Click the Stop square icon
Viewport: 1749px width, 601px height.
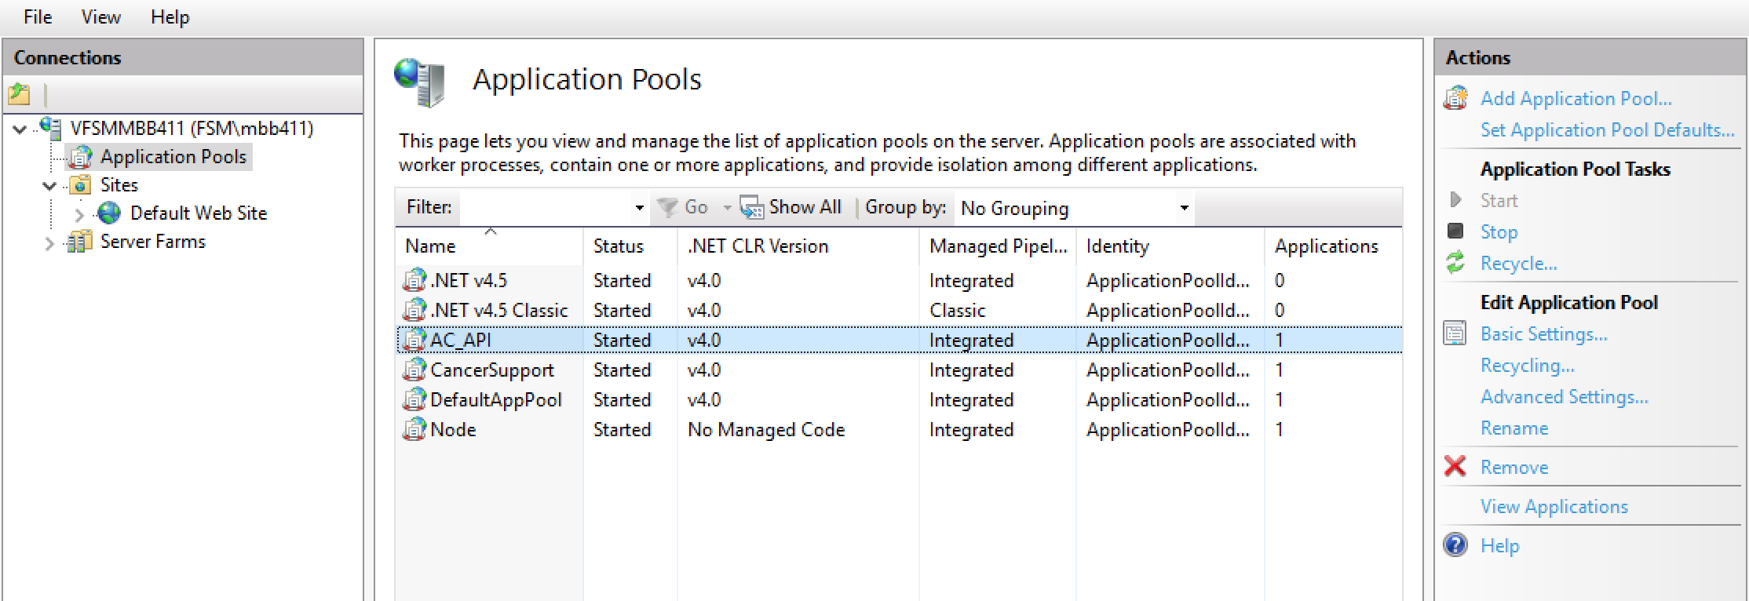(x=1455, y=231)
